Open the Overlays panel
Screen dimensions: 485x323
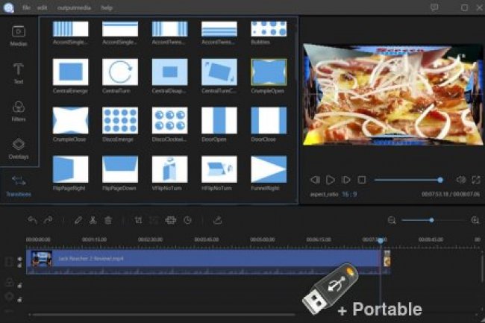pos(19,148)
